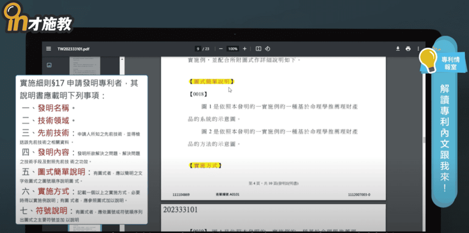Select the thumbnail view icon in sidebar
Screen dimensions: 469x233
[49, 65]
